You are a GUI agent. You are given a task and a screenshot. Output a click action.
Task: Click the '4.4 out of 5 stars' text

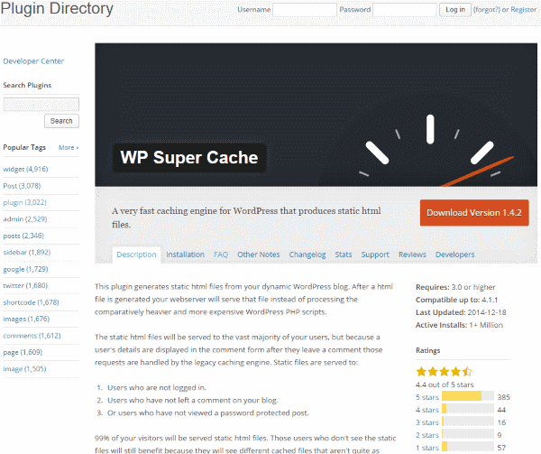pos(445,385)
